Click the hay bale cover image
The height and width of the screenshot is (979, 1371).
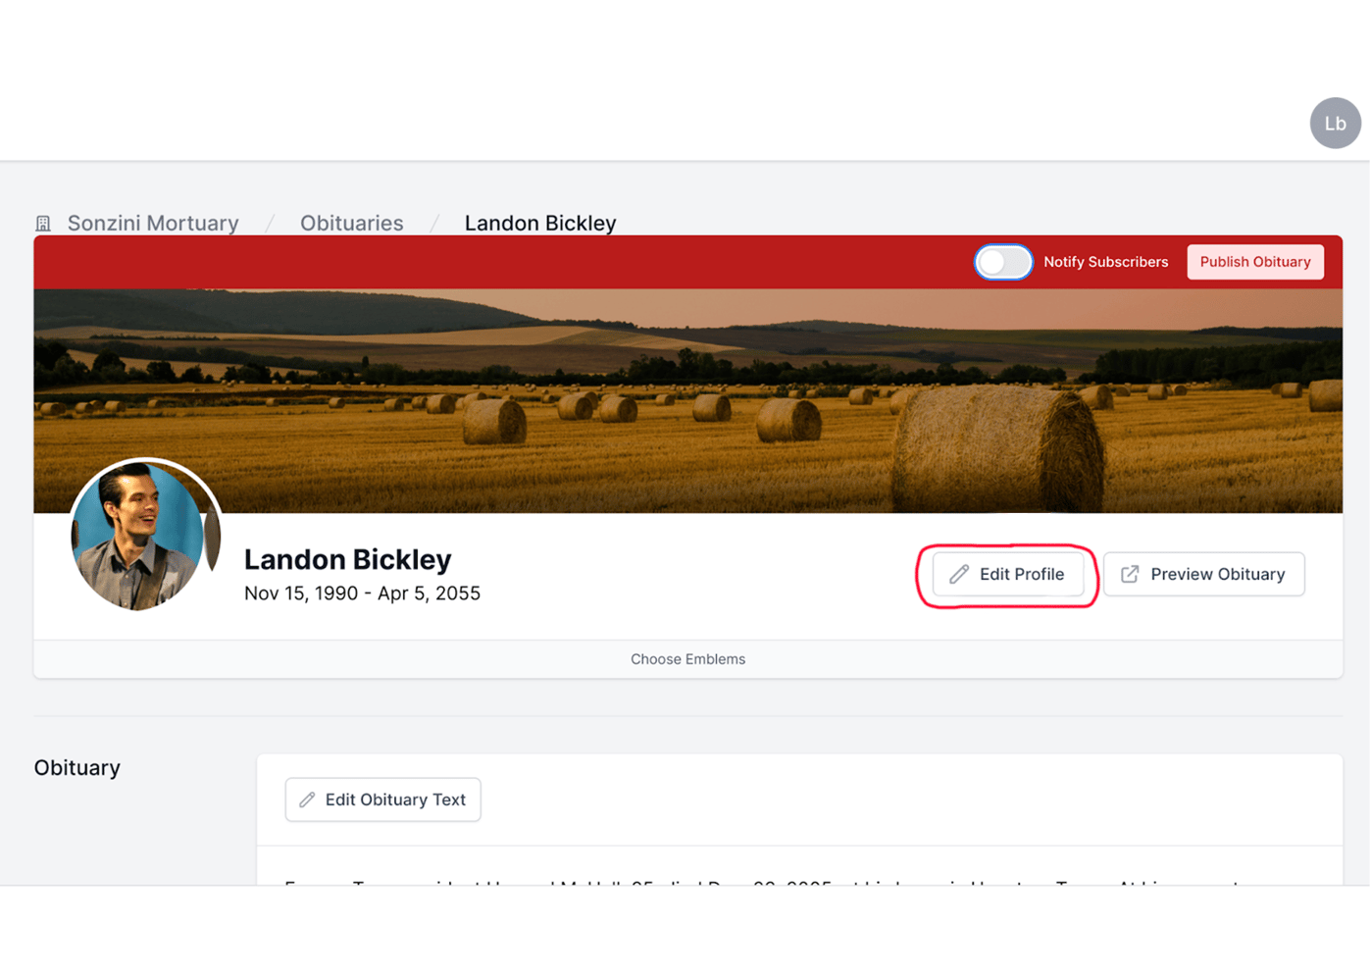687,400
